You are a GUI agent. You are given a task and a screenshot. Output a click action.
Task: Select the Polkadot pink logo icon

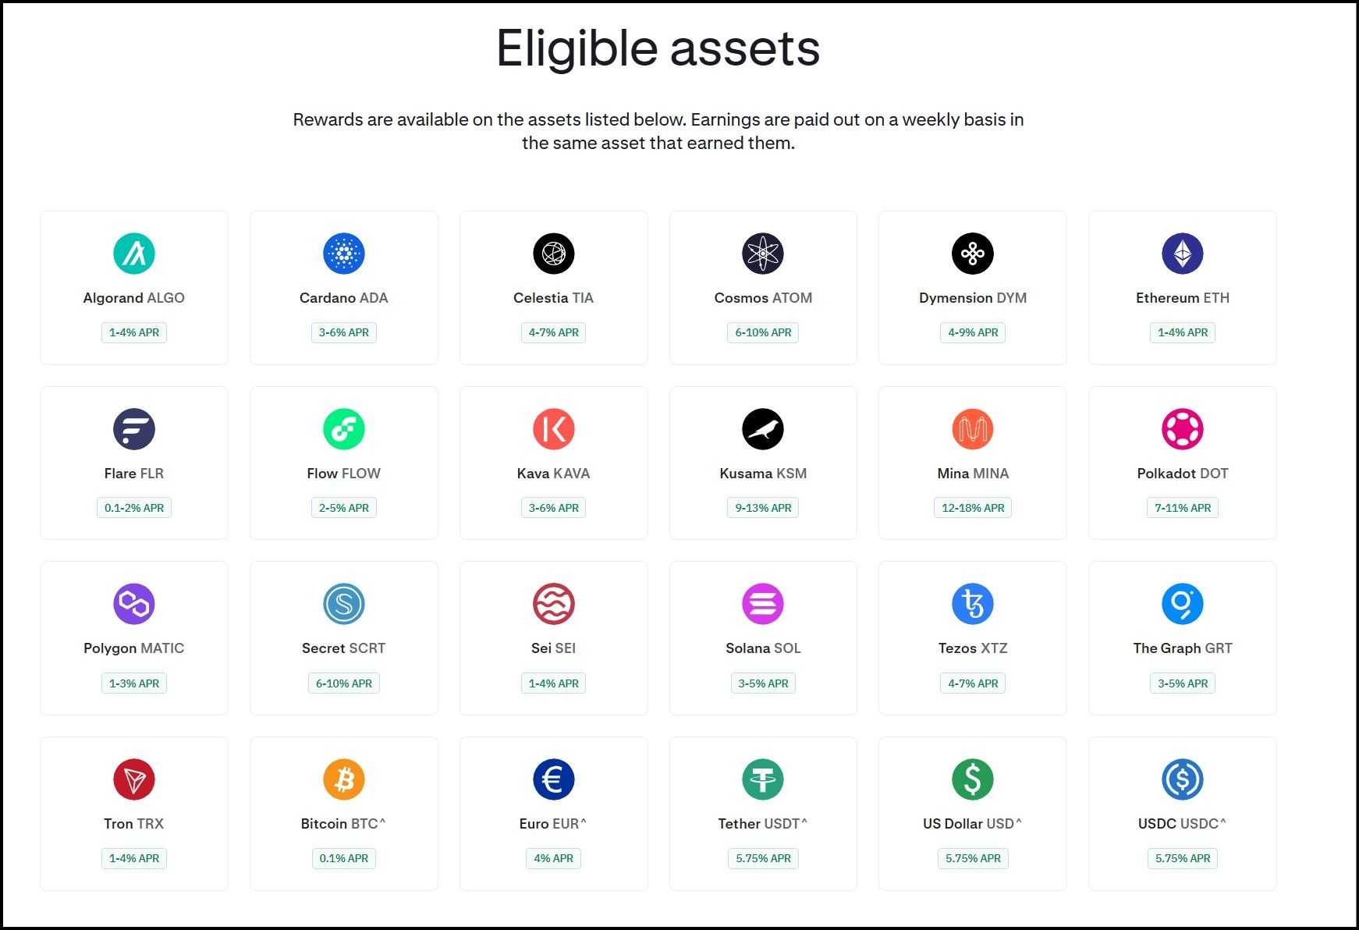[1182, 429]
